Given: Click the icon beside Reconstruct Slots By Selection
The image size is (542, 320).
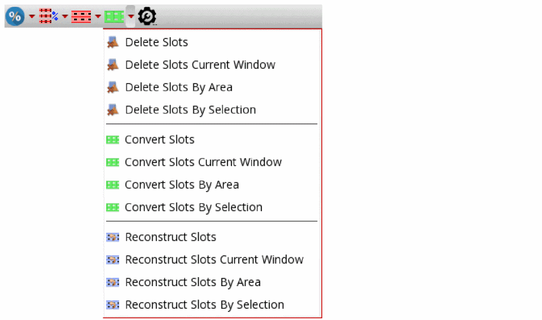Looking at the screenshot, I should [113, 305].
